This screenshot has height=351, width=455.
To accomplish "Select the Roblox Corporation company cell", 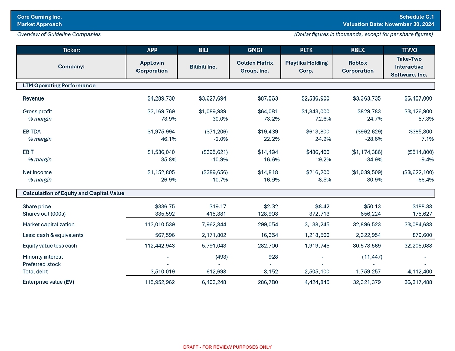I will pyautogui.click(x=357, y=67).
